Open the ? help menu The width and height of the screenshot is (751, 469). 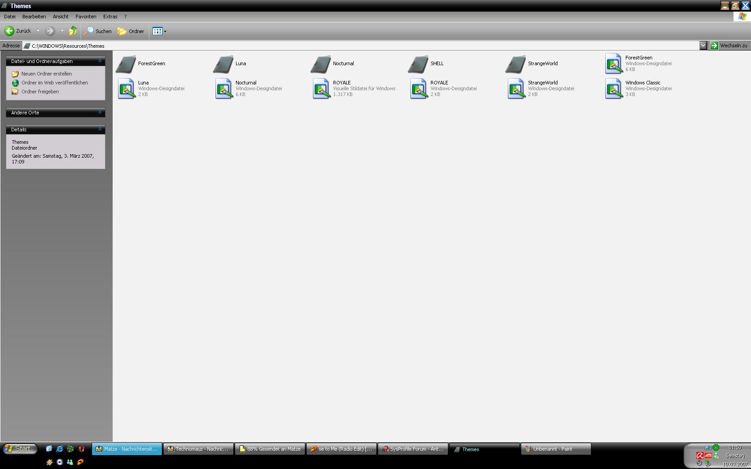[x=125, y=17]
